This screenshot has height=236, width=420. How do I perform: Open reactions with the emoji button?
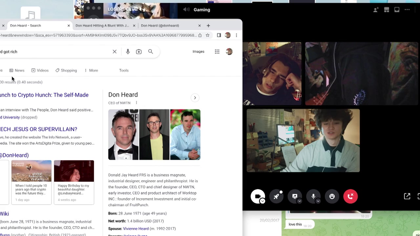click(x=332, y=196)
